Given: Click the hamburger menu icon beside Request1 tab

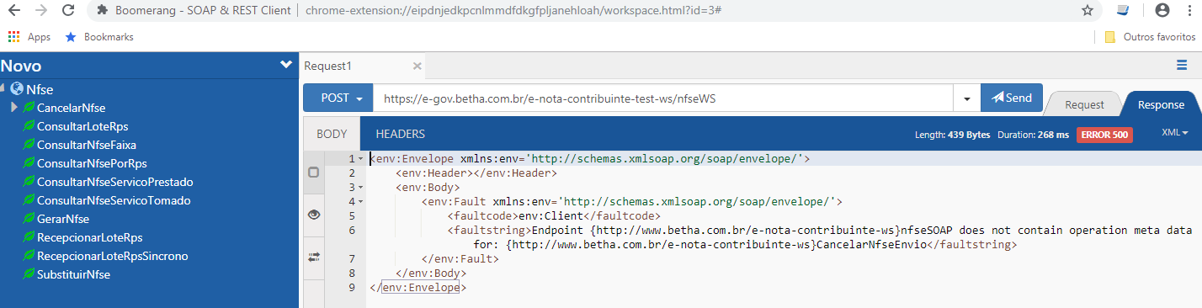Looking at the screenshot, I should pos(1182,66).
